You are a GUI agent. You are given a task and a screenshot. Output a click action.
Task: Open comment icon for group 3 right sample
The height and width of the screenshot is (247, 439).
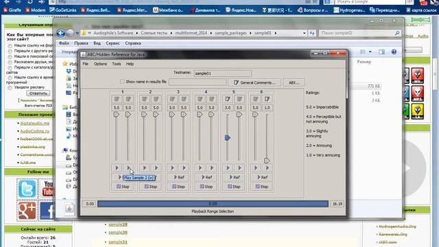tap(184, 99)
